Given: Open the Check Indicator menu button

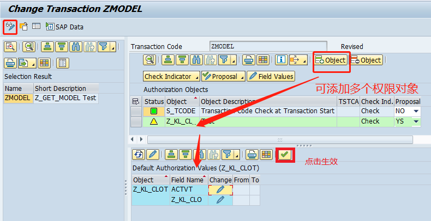Looking at the screenshot, I should point(171,76).
